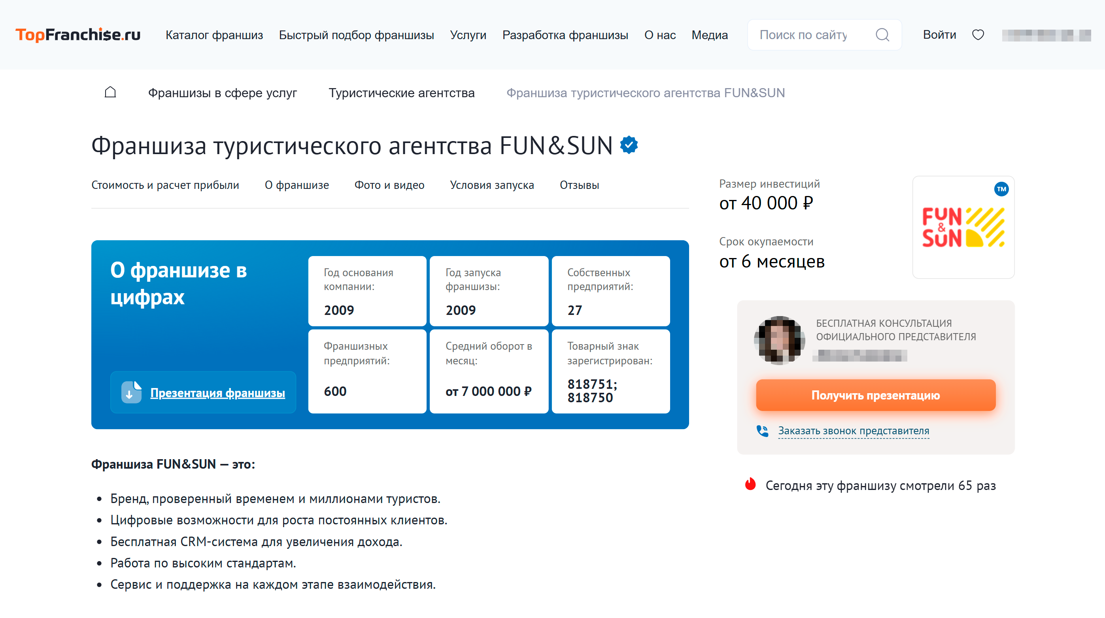
Task: Click the Сегодня эту франшизу смотрели 65 раз text
Action: coord(880,485)
